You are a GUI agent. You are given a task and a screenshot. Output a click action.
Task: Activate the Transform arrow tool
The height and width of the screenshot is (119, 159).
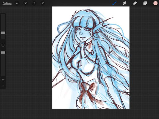pos(43,3)
